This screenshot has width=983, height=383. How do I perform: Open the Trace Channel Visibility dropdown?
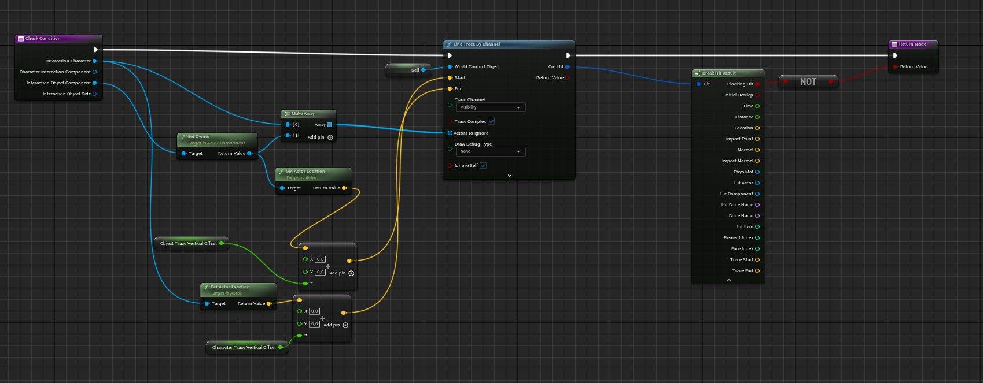[491, 107]
